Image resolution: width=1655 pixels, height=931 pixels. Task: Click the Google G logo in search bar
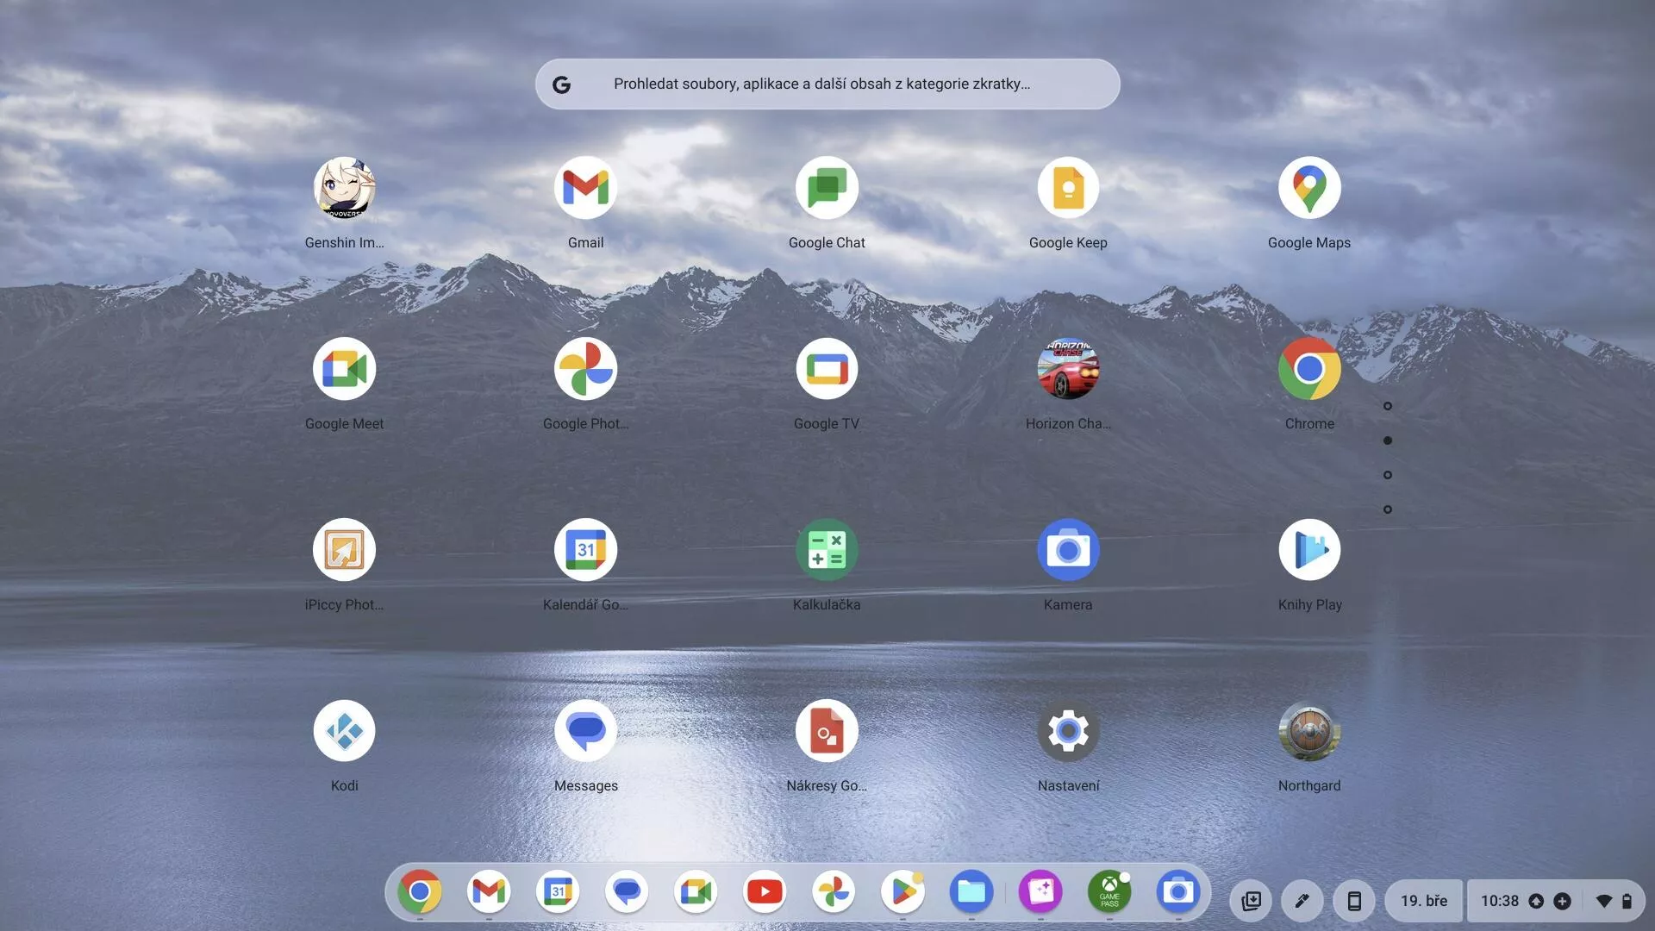tap(562, 84)
